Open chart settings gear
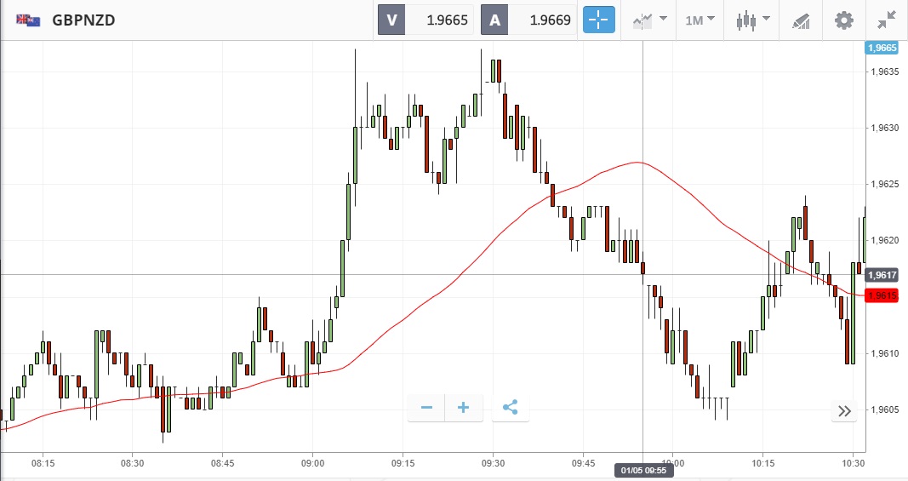Image resolution: width=908 pixels, height=481 pixels. pos(843,20)
